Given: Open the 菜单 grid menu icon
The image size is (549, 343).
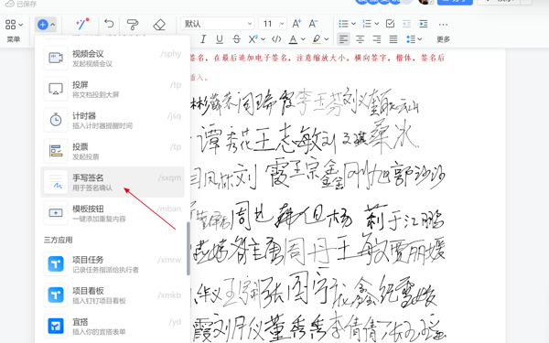Looking at the screenshot, I should 10,25.
